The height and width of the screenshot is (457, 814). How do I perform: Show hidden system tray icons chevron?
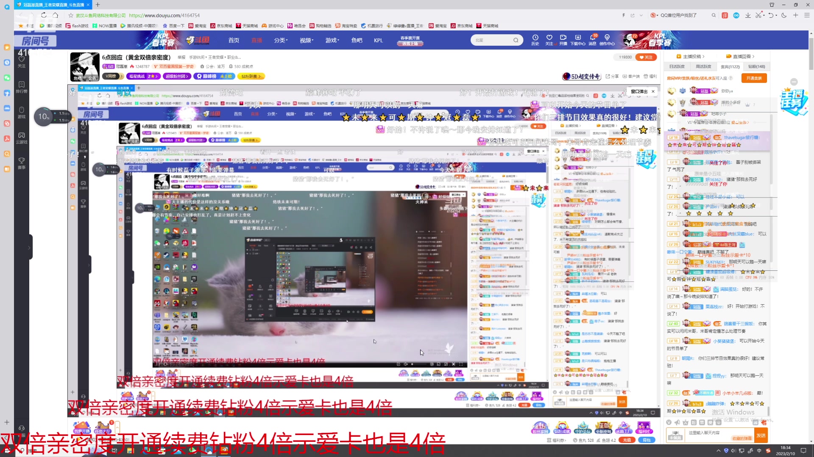coord(718,451)
